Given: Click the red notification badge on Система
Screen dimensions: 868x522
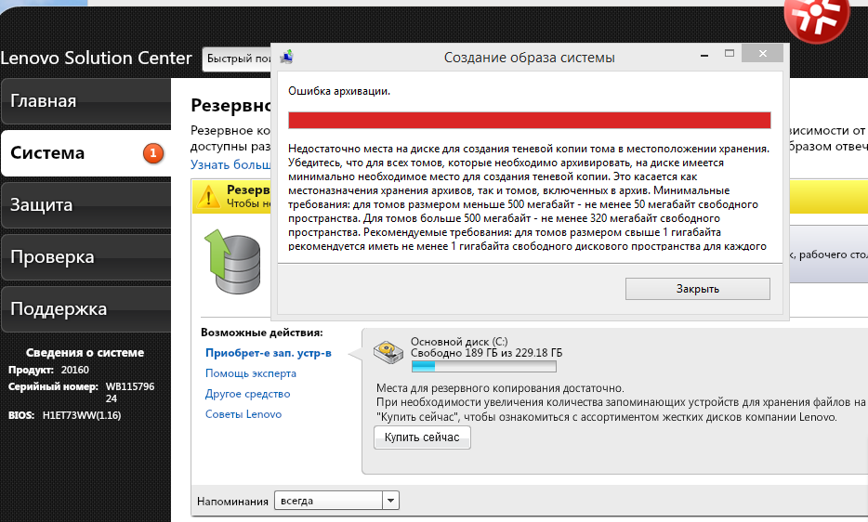Looking at the screenshot, I should click(x=153, y=153).
